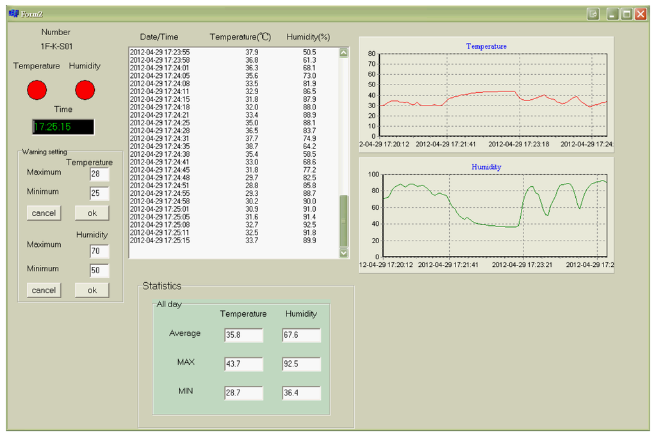Screen dimensions: 656x437
Task: Maximize the Form2 window
Action: [x=627, y=14]
